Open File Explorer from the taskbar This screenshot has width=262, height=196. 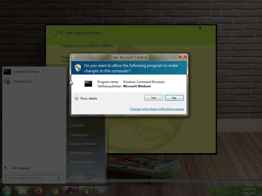23,191
